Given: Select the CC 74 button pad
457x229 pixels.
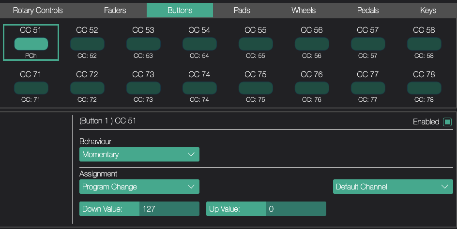Looking at the screenshot, I should tap(199, 88).
